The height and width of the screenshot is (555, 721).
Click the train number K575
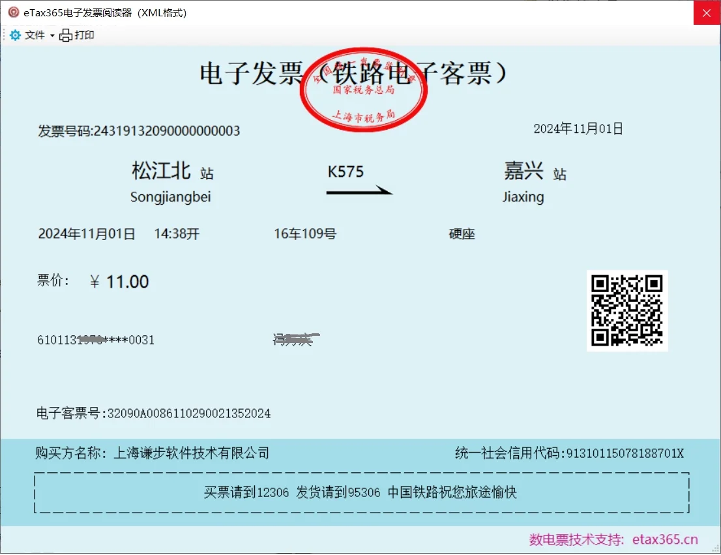coord(346,172)
